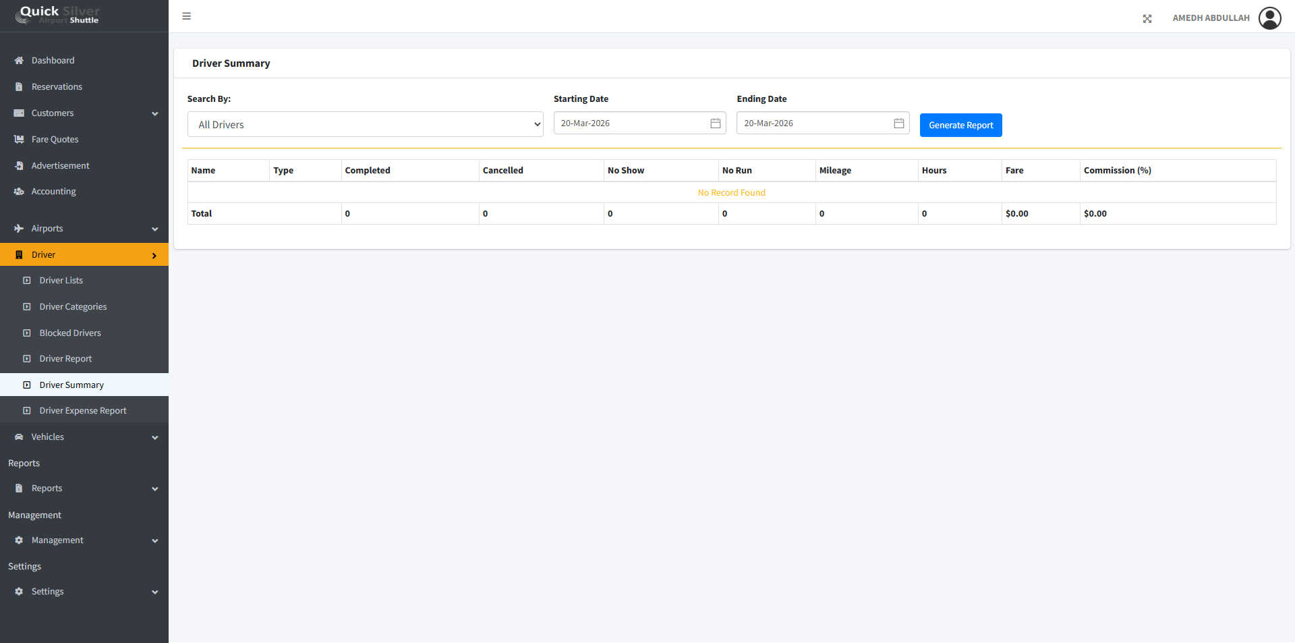1295x643 pixels.
Task: Toggle fullscreen with the expand icon
Action: (x=1147, y=19)
